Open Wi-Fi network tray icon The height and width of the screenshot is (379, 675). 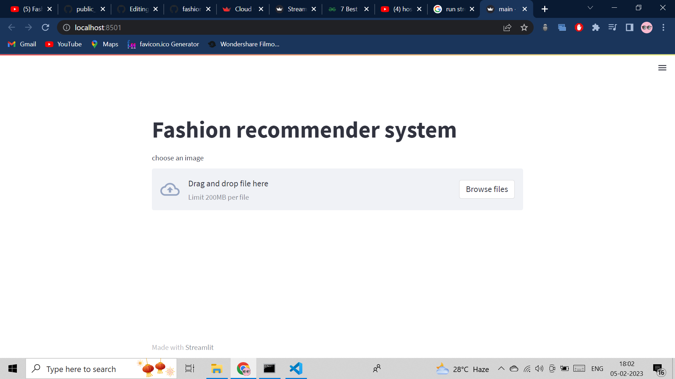click(527, 368)
